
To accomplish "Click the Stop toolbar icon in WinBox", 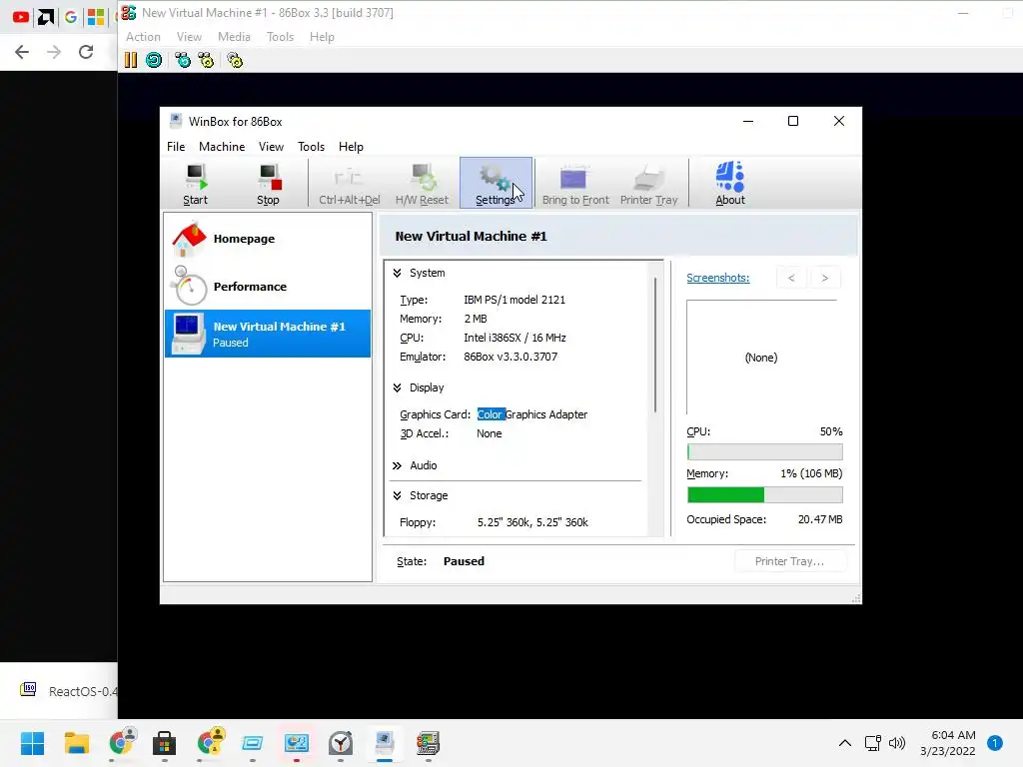I will 268,184.
